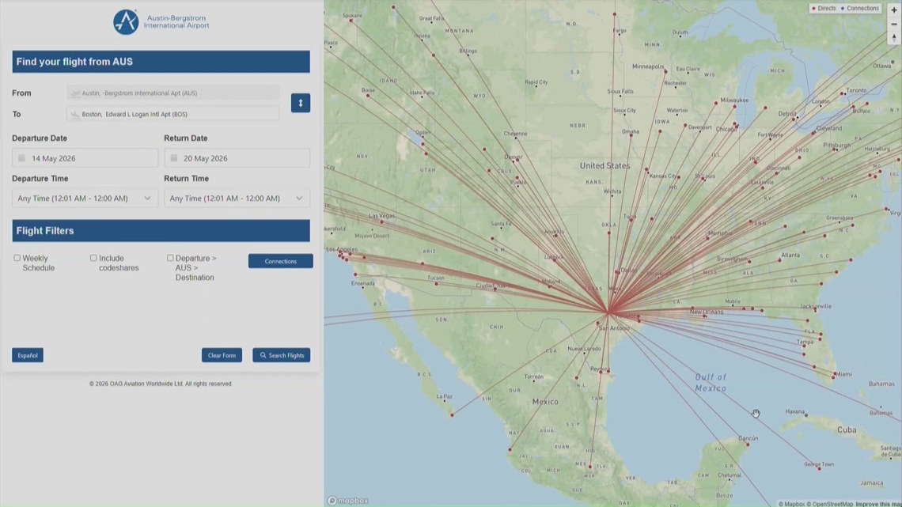Viewport: 902px width, 507px height.
Task: Click the Search Flights button
Action: pos(282,355)
